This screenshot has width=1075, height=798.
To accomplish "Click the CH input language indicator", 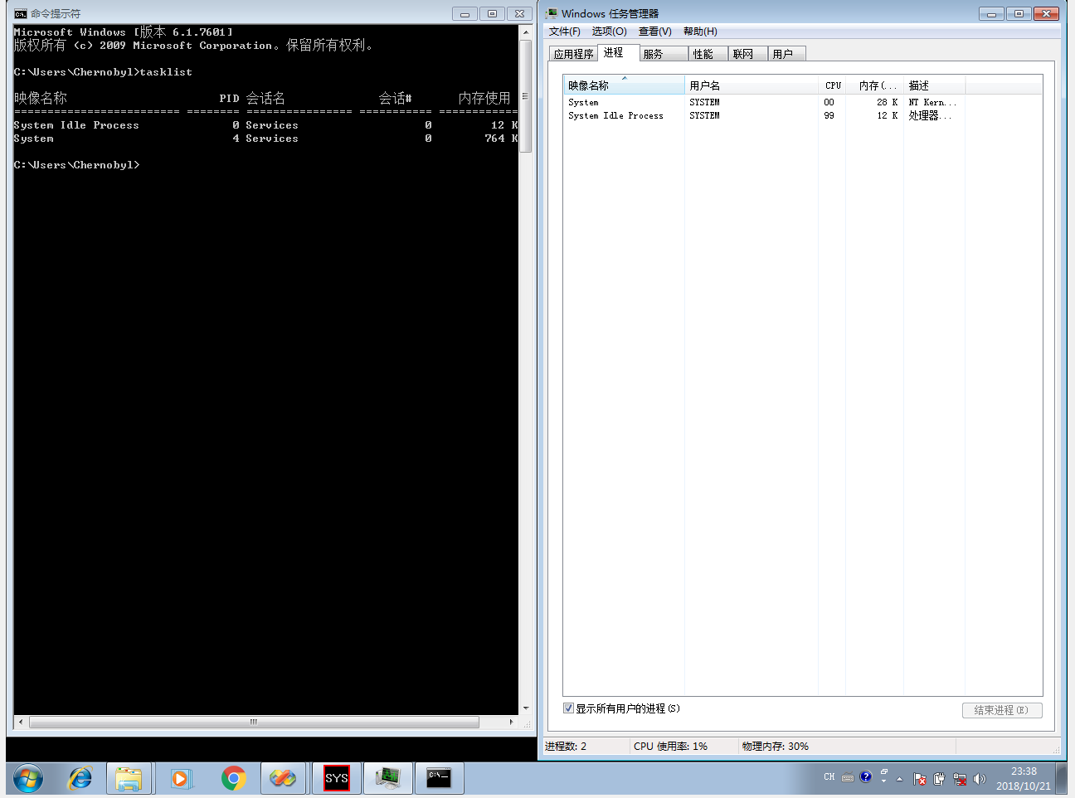I will 829,777.
